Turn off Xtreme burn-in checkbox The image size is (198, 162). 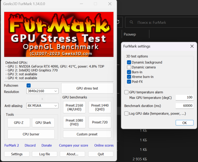tap(129, 77)
